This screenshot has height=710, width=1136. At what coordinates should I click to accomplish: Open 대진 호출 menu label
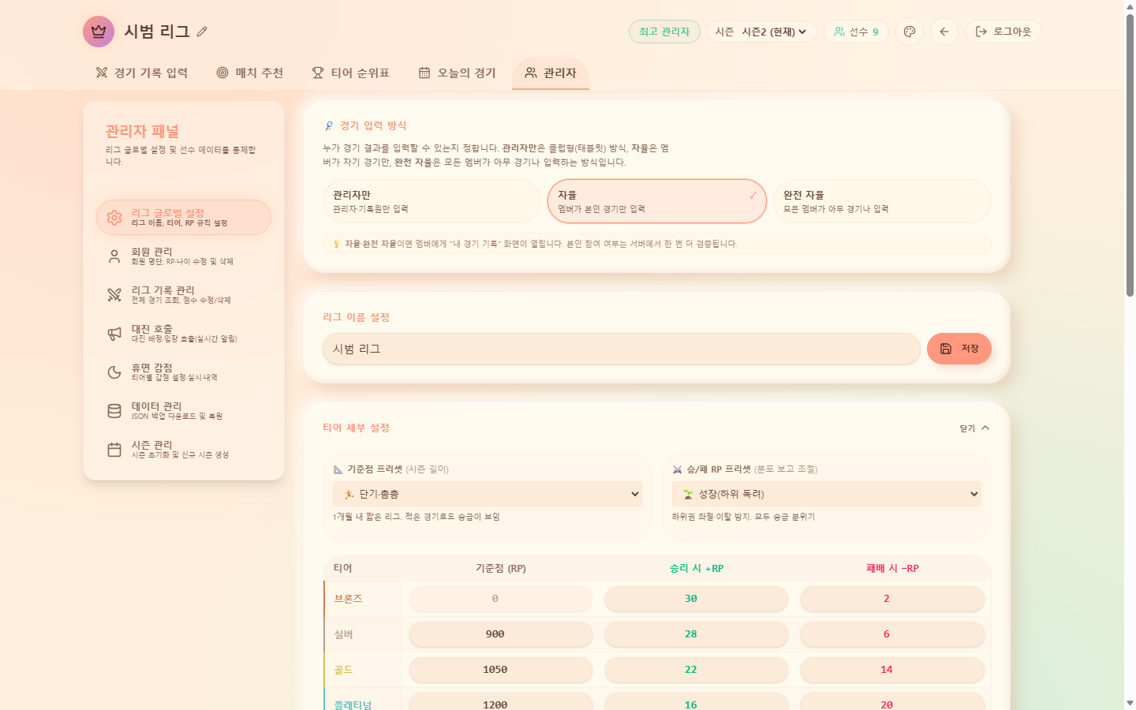(151, 329)
